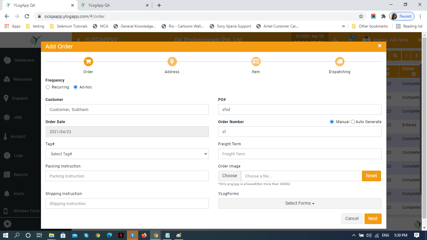Bookmark this page with the star icon

(361, 16)
